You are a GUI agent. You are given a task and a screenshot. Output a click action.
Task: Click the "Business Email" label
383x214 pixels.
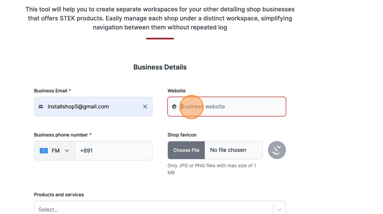tap(51, 91)
